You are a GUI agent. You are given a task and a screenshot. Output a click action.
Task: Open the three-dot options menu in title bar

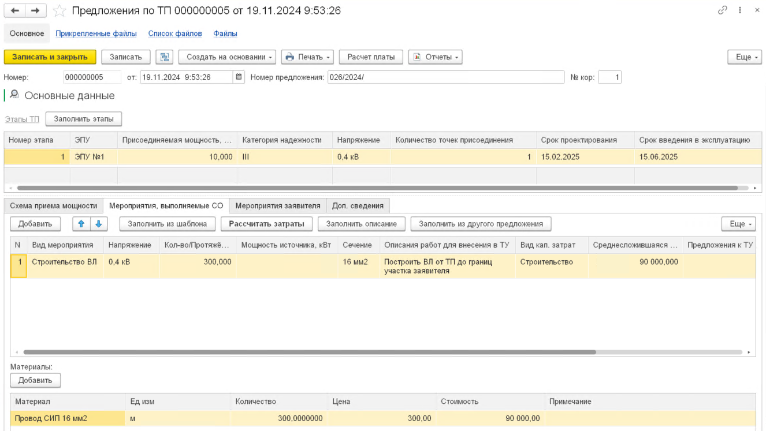click(740, 10)
